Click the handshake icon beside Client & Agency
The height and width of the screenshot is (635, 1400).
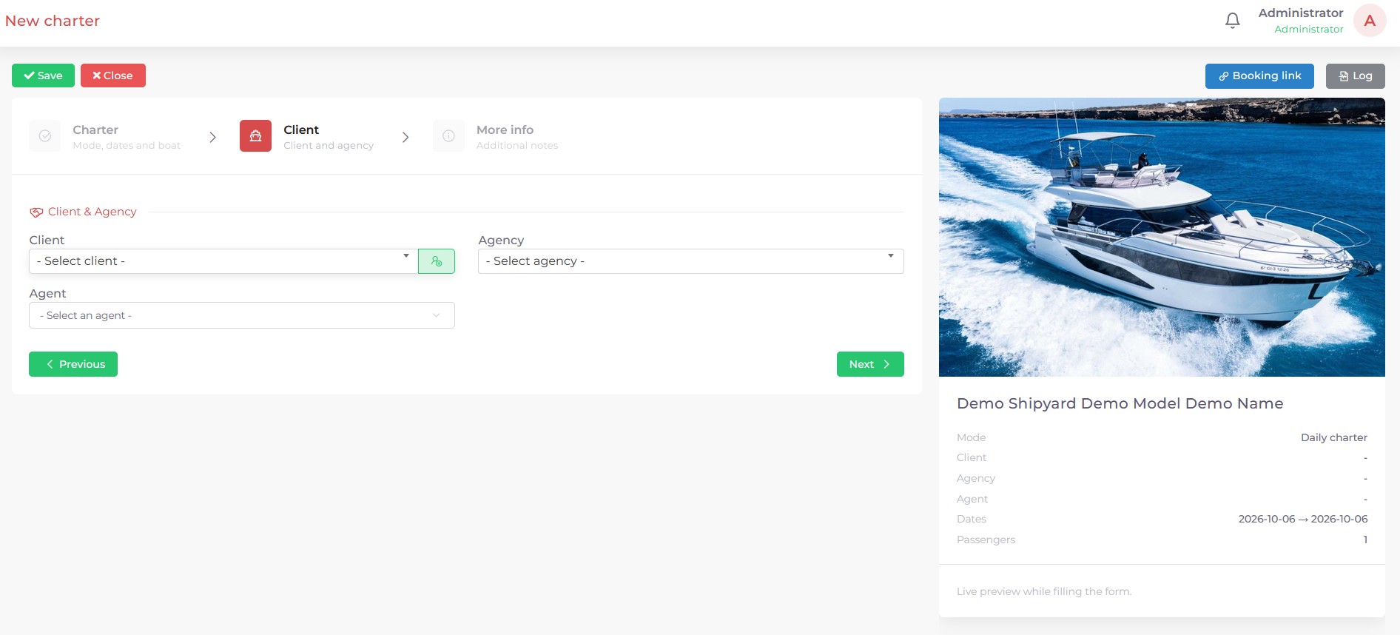coord(36,212)
